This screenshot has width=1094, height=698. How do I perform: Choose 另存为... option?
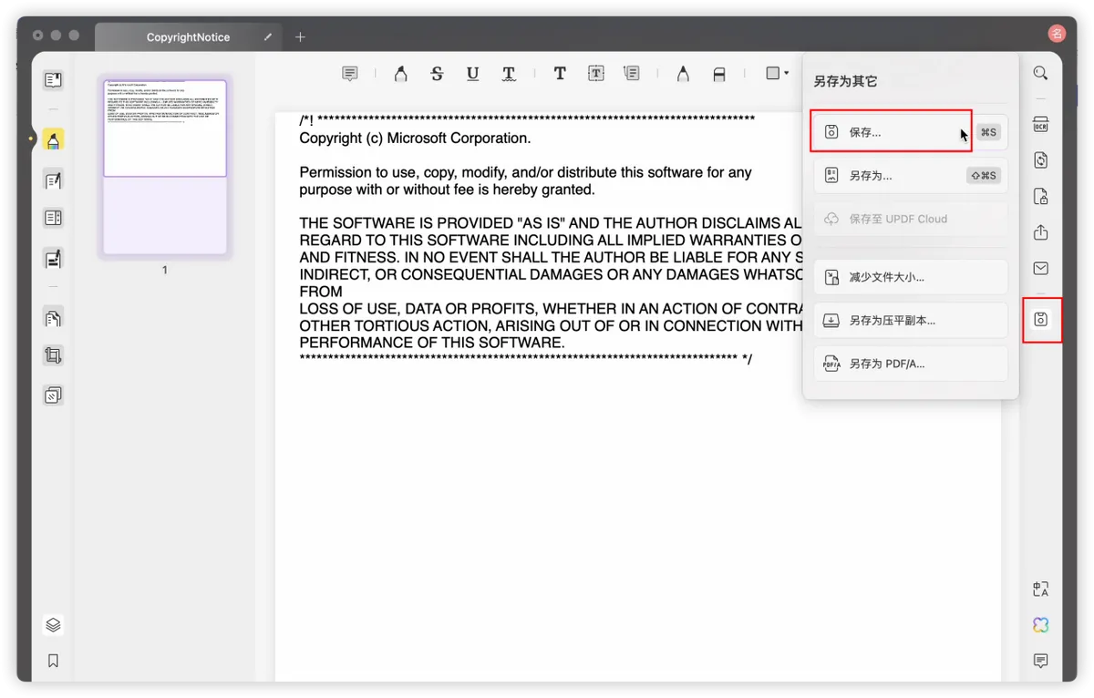pos(910,176)
